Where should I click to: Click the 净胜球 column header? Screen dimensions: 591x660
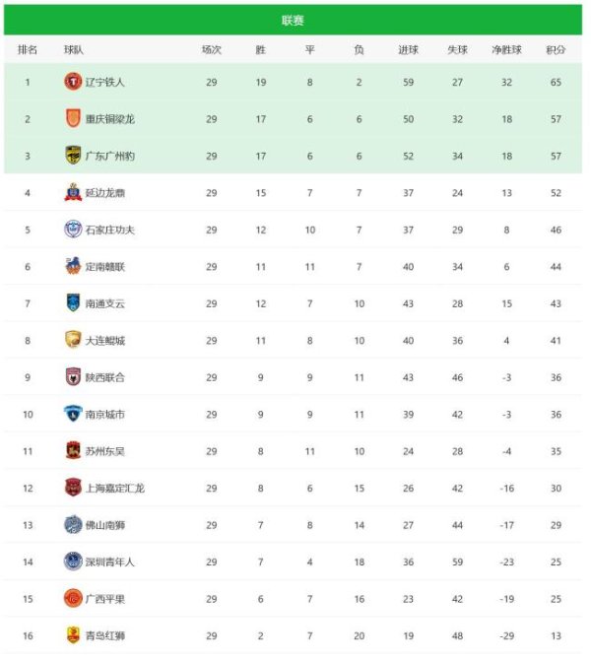click(506, 49)
